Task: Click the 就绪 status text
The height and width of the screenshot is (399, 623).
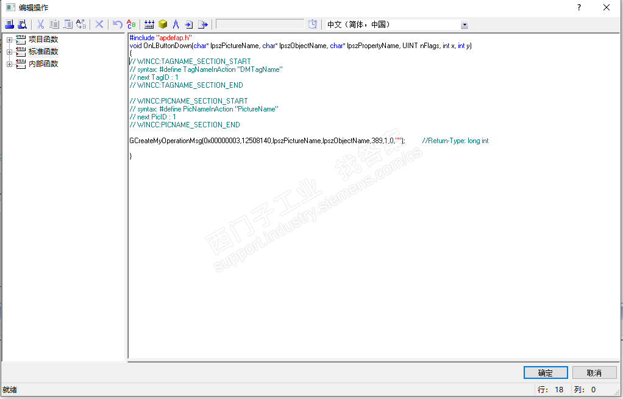Action: 10,389
